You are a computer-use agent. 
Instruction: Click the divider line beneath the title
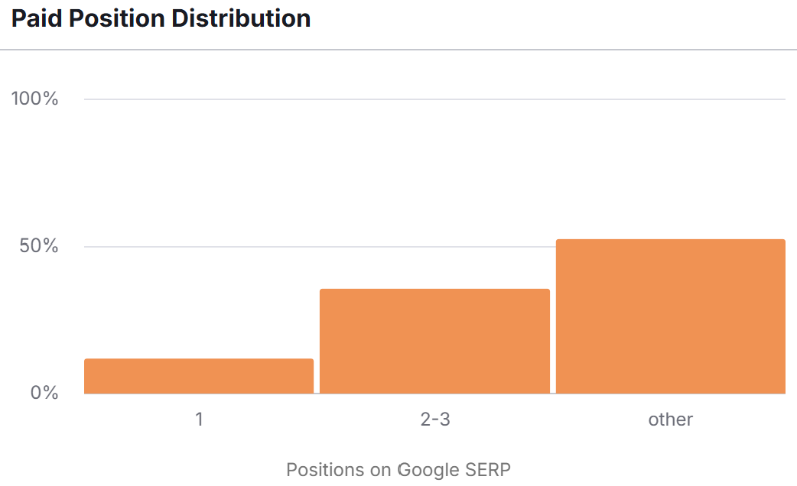[398, 50]
